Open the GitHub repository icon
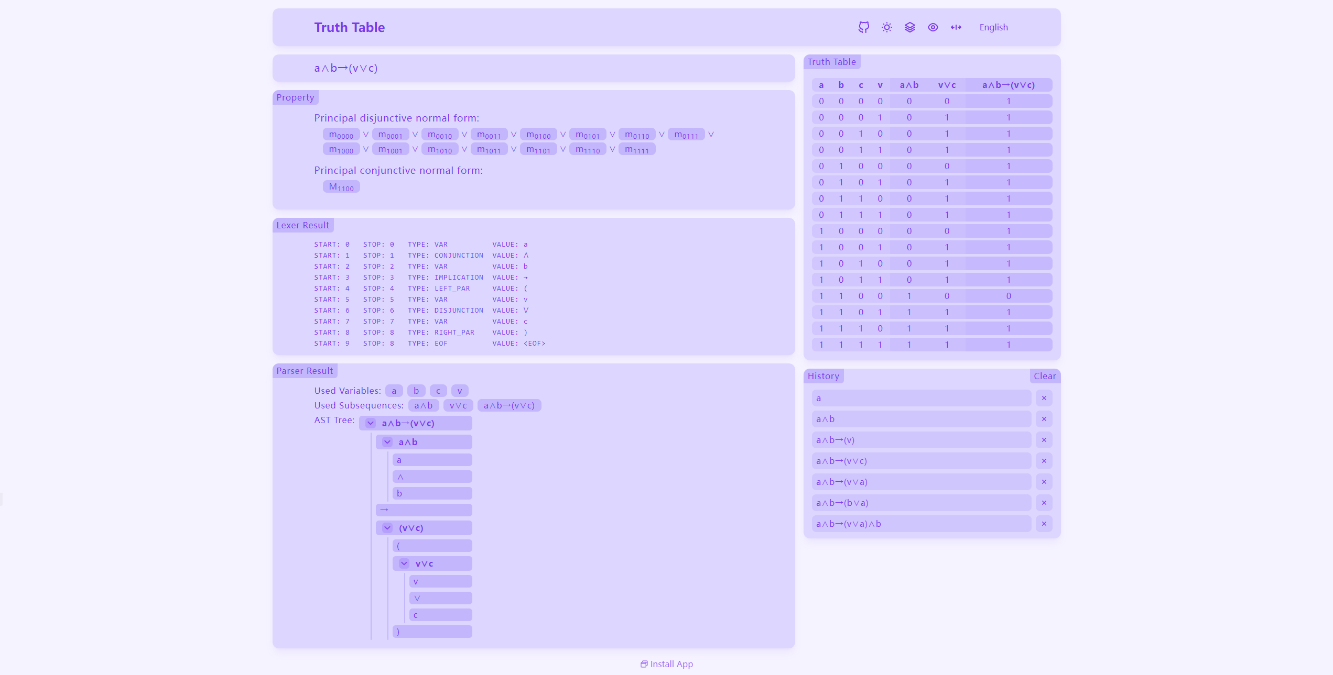 [x=863, y=27]
